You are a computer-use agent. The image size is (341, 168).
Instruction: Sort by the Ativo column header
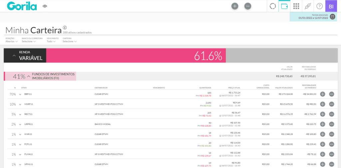pos(24,88)
